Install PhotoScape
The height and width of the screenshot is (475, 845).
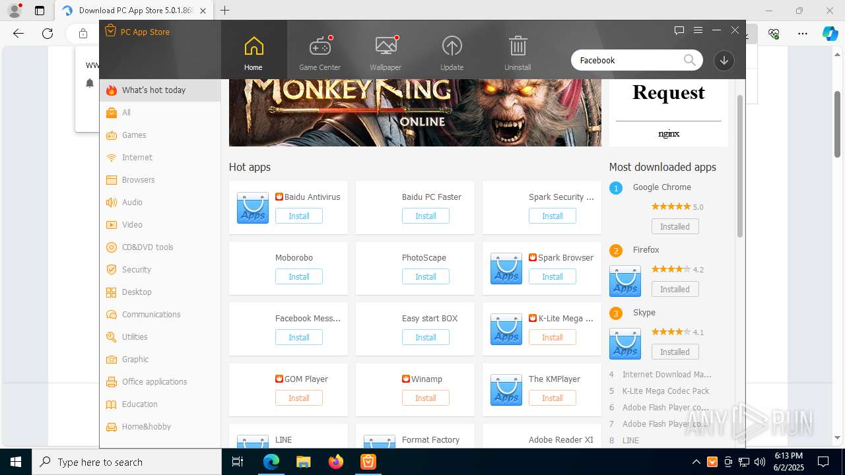point(426,276)
